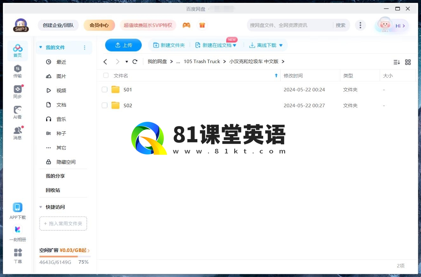The image size is (421, 277).
Task: Open the 传输 transfer icon
Action: 17,71
